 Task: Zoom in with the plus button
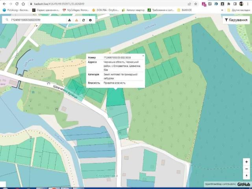tap(246, 162)
